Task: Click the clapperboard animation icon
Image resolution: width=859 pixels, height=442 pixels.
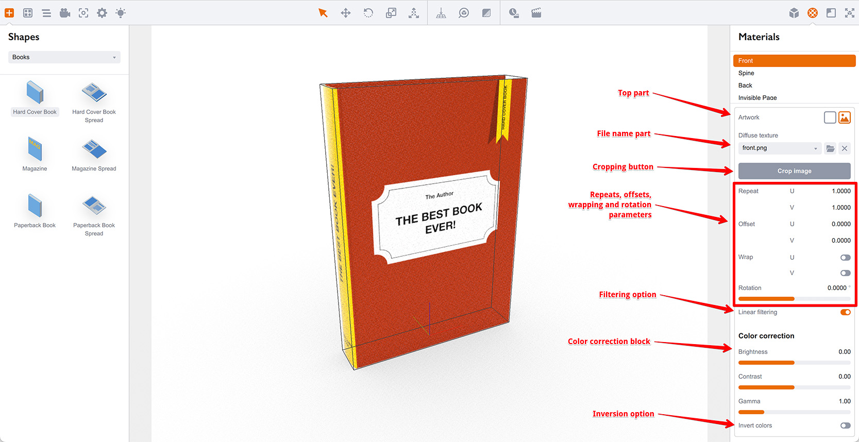Action: click(536, 13)
